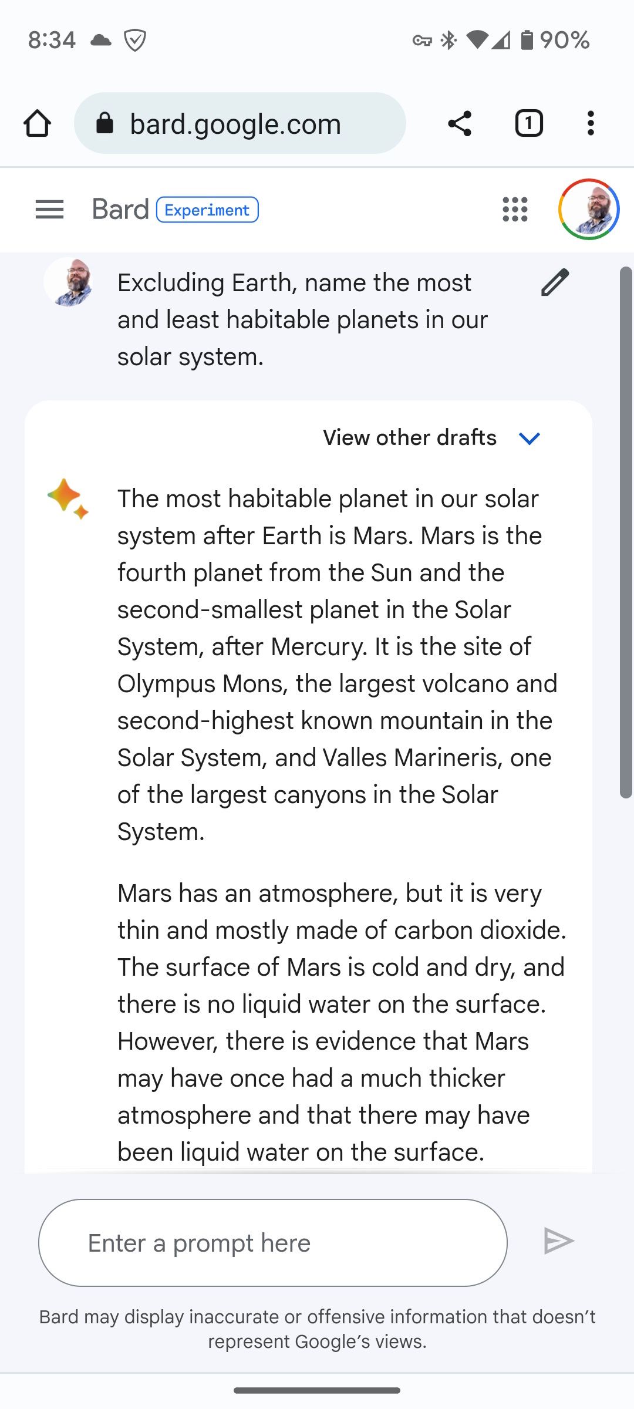
Task: Tap user avatar beside the prompt
Action: click(69, 282)
